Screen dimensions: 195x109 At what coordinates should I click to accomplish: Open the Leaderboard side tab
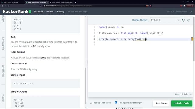[3, 44]
